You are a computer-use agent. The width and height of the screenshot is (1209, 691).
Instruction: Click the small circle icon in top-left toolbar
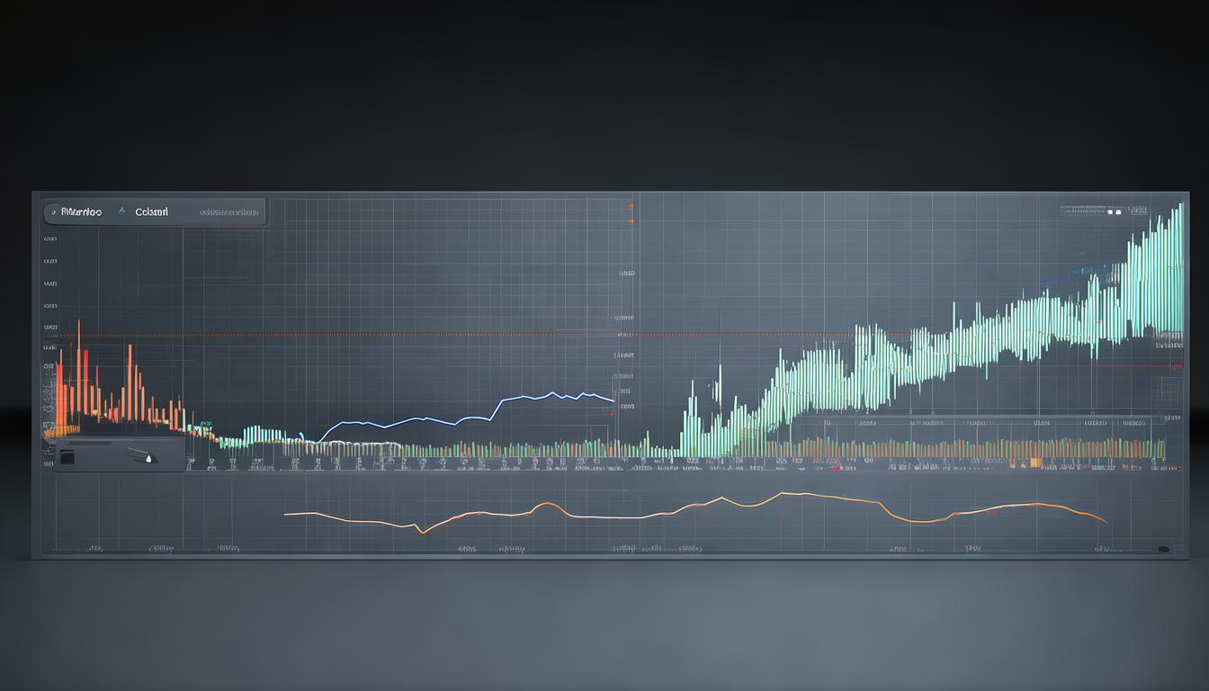(x=53, y=212)
